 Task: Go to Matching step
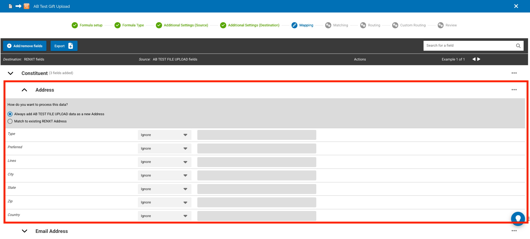337,25
